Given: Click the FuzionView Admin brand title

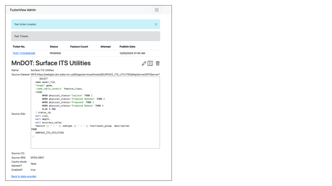Looking at the screenshot, I should [23, 10].
